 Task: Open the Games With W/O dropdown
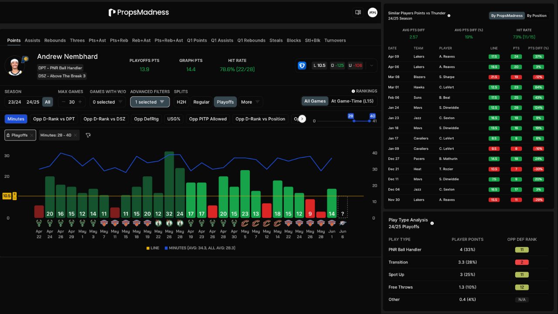coord(108,102)
